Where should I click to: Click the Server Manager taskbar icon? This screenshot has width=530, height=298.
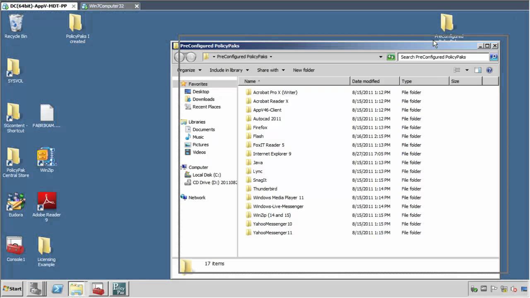35,288
